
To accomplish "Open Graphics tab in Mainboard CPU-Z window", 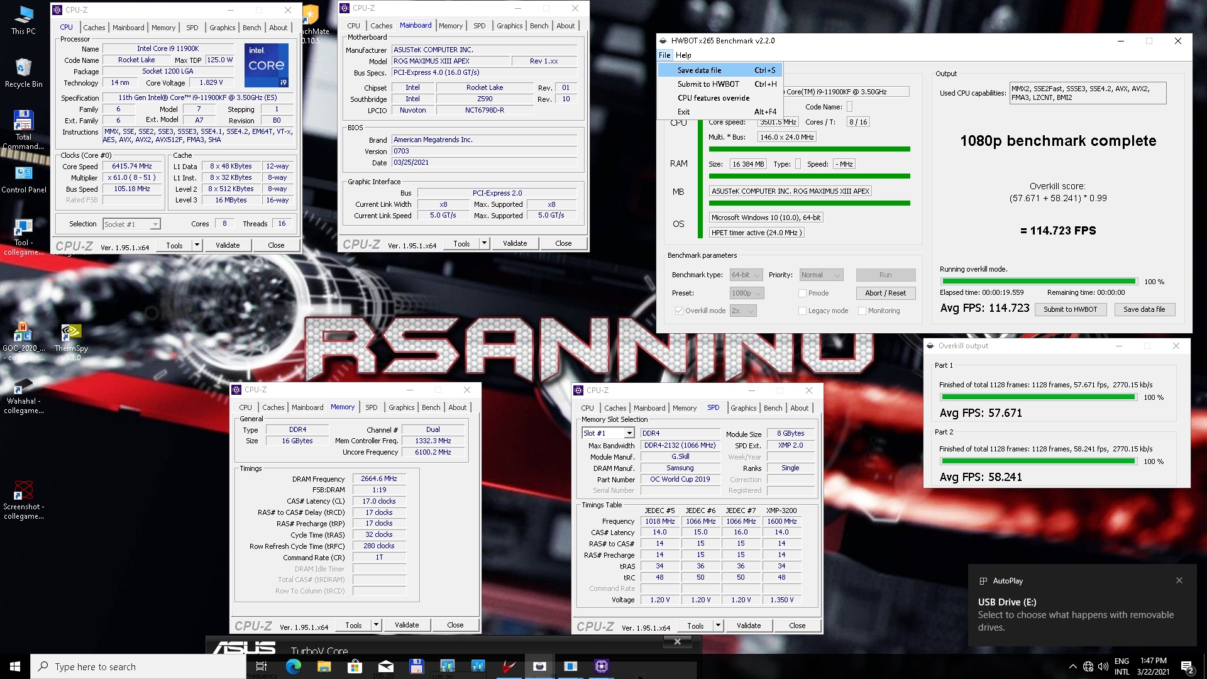I will pos(509,26).
